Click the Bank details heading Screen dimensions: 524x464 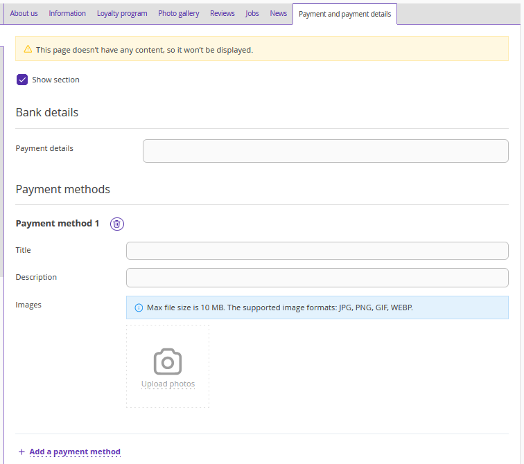pos(47,112)
